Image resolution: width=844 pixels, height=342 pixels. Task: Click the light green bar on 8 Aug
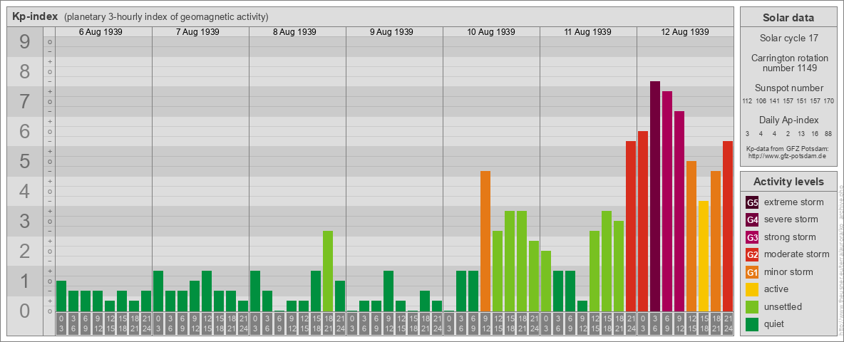[328, 271]
